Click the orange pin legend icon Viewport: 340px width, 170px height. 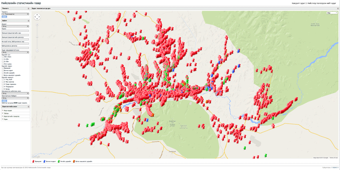(x=74, y=161)
